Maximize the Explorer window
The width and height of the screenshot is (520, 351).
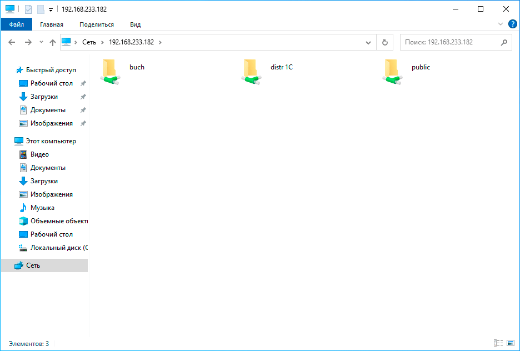[x=481, y=9]
